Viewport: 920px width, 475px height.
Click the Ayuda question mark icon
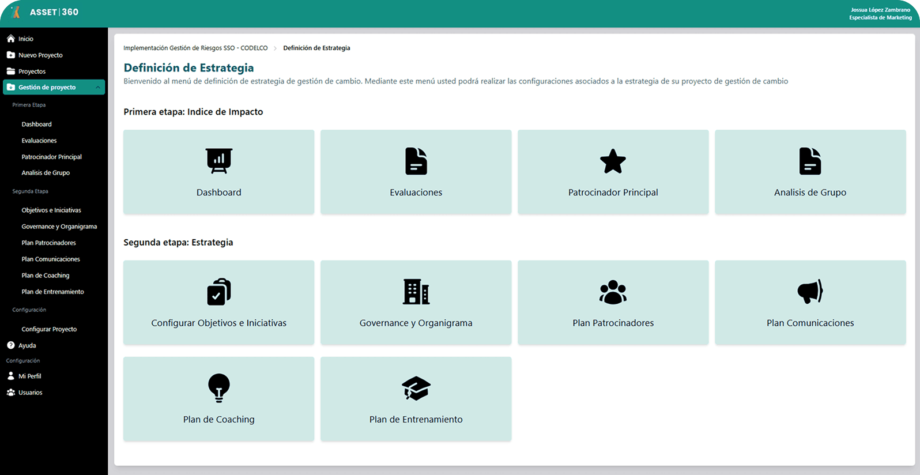(x=11, y=345)
